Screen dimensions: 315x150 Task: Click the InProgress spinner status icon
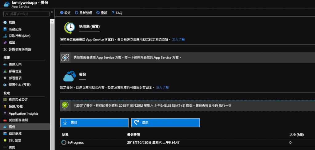(64, 143)
